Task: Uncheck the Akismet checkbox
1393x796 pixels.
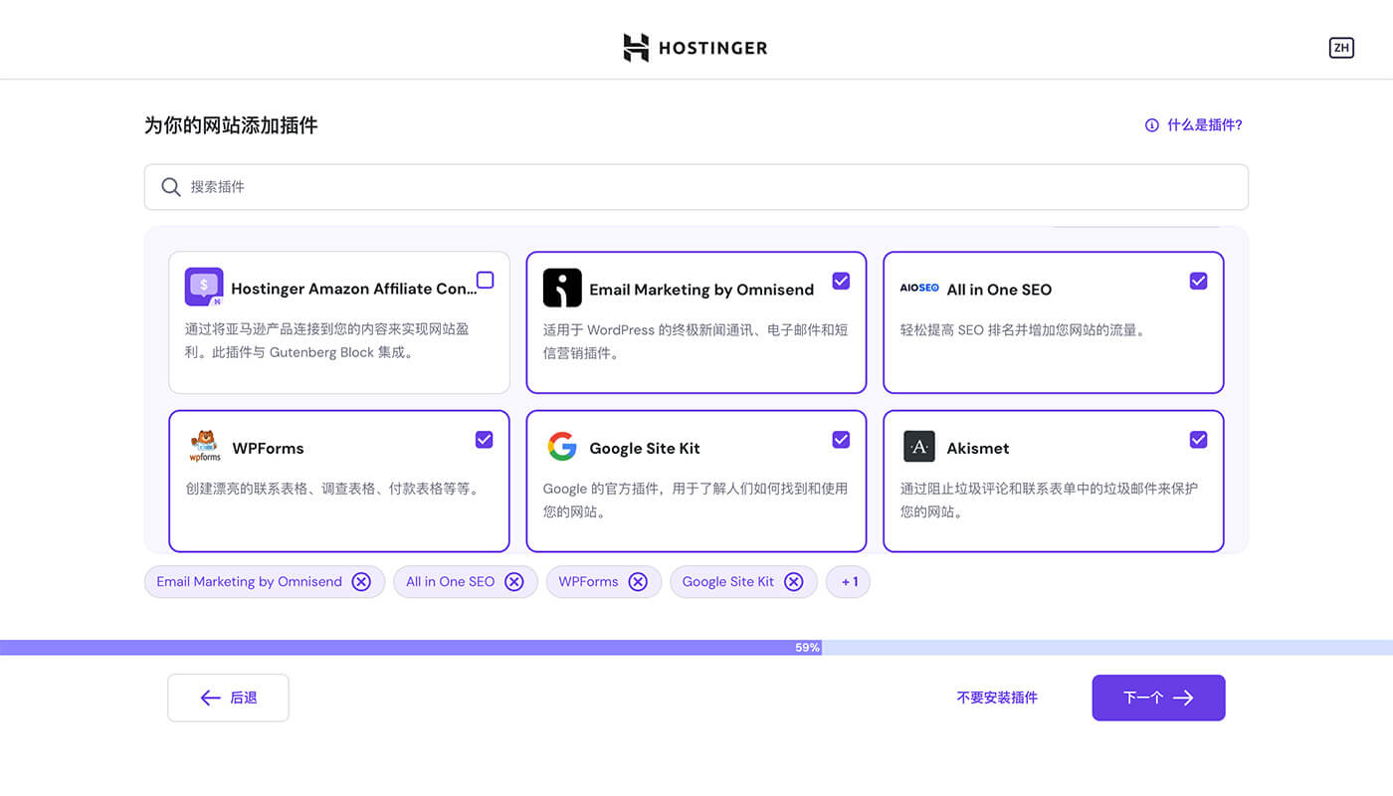Action: (x=1198, y=439)
